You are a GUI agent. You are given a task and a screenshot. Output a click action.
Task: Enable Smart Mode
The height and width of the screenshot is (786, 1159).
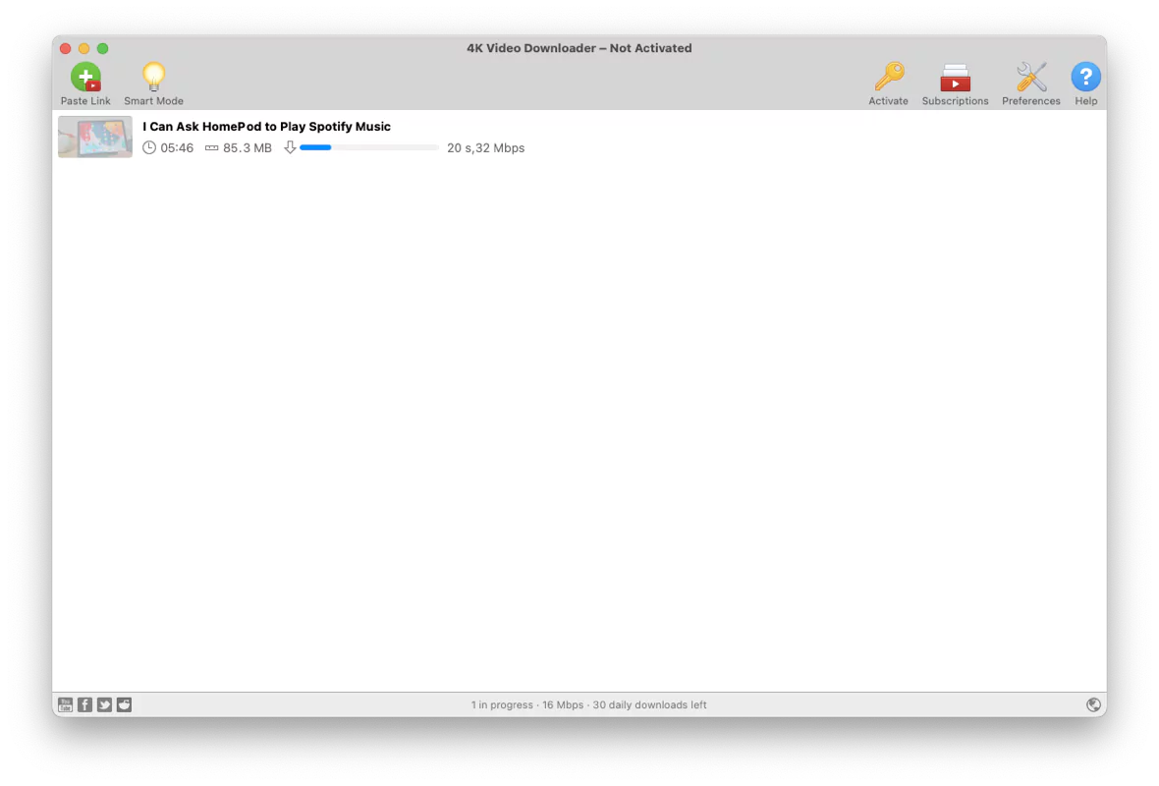click(x=153, y=77)
